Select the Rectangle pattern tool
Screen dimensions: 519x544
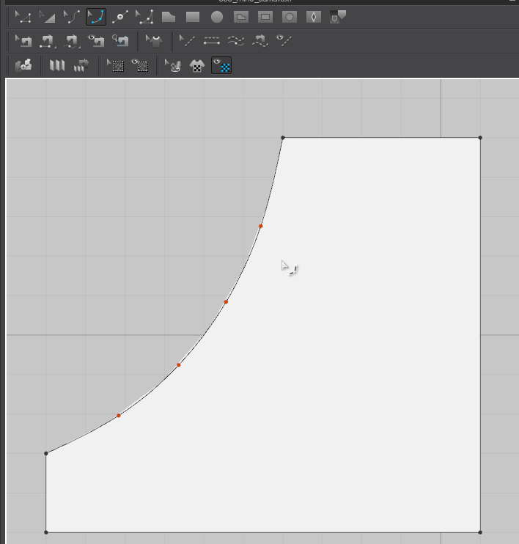pos(193,17)
